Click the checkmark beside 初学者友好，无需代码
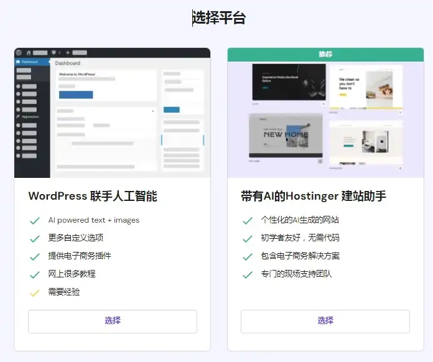 (x=248, y=239)
